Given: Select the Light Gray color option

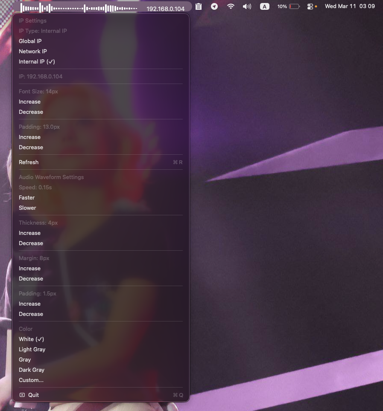Looking at the screenshot, I should 32,349.
